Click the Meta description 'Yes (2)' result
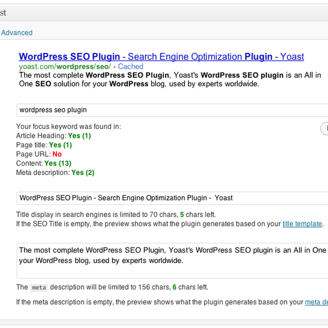This screenshot has height=328, width=328. coord(83,172)
